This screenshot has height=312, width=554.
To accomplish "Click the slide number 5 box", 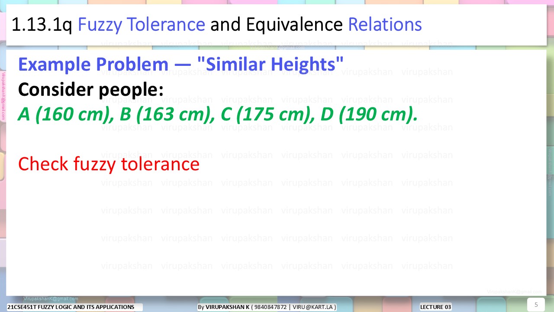I will pos(536,305).
